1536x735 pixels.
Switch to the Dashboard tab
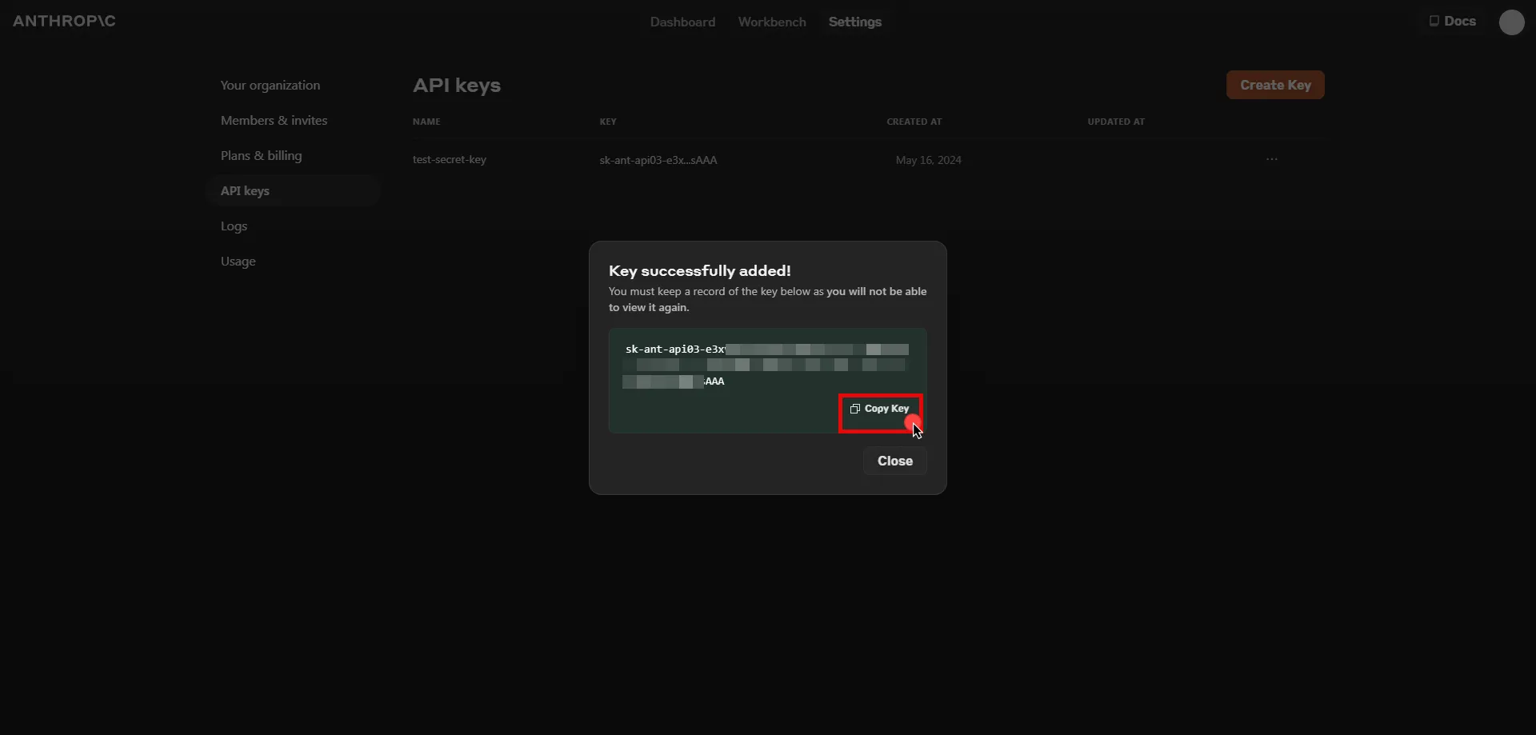click(x=682, y=22)
